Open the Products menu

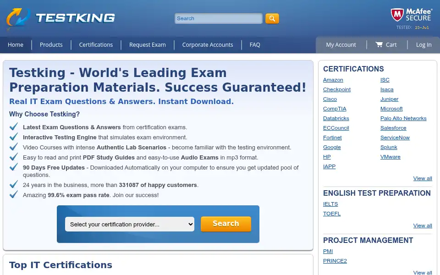click(51, 45)
